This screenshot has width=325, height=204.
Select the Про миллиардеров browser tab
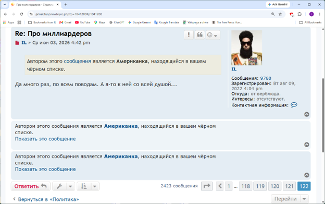click(35, 5)
